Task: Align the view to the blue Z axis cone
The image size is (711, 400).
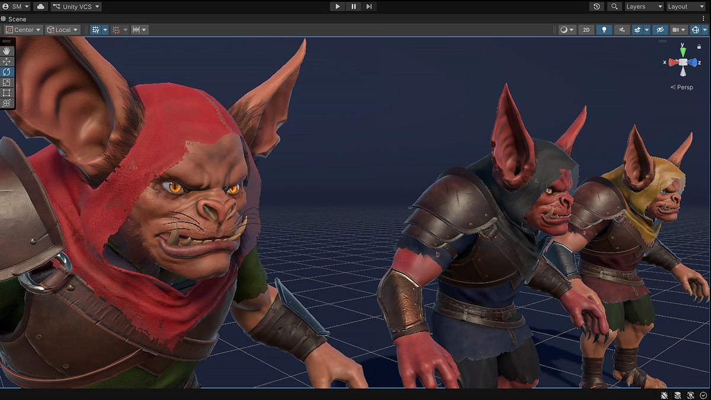Action: (x=693, y=62)
